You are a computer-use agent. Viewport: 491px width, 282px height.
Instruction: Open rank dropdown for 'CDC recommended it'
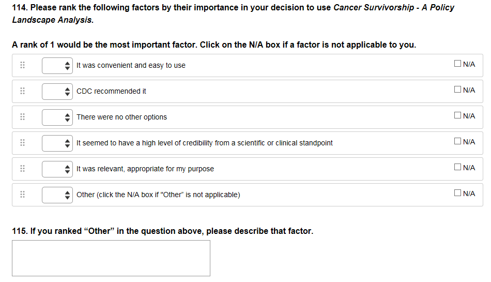57,91
